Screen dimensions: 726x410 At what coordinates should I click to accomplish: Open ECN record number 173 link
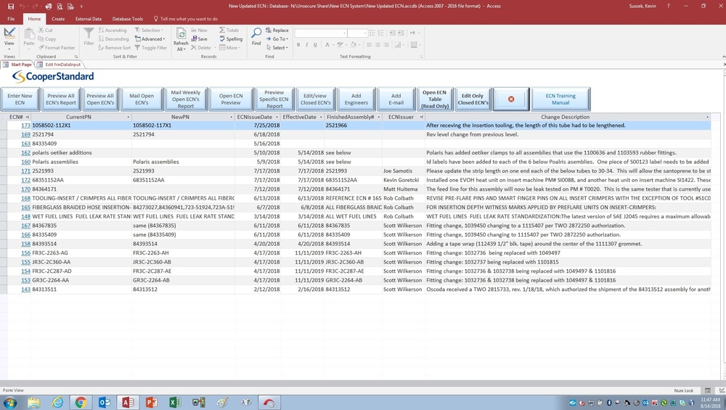click(25, 126)
